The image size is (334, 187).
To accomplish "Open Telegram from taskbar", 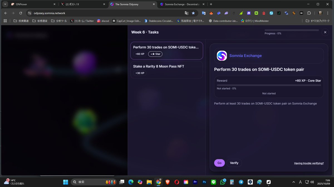I will pos(241,182).
